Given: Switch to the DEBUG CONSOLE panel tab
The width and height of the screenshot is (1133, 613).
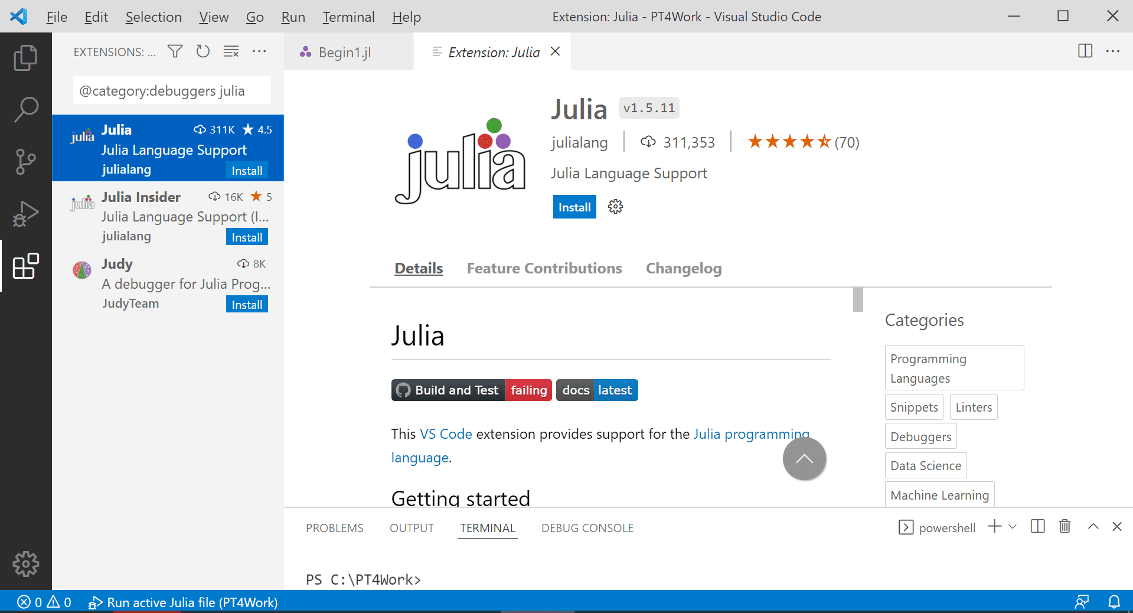Looking at the screenshot, I should point(587,528).
